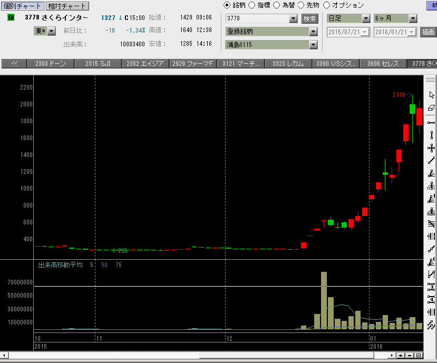Screen dimensions: 437x363
Task: Open the 6ヶ月 period dropdown
Action: pos(413,18)
